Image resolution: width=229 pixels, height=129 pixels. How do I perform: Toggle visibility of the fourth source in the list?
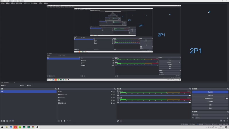pyautogui.click(x=112, y=100)
